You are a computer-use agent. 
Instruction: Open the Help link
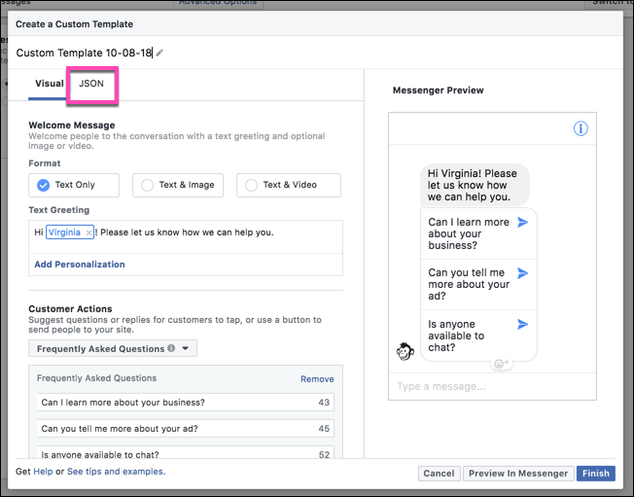pos(43,472)
